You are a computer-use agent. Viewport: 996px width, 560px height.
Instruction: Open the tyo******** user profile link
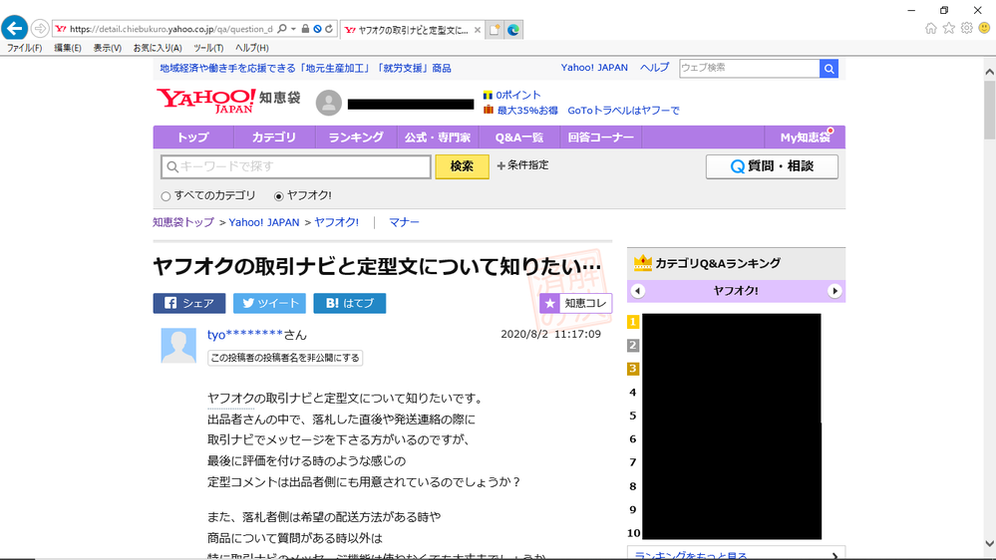coord(245,335)
